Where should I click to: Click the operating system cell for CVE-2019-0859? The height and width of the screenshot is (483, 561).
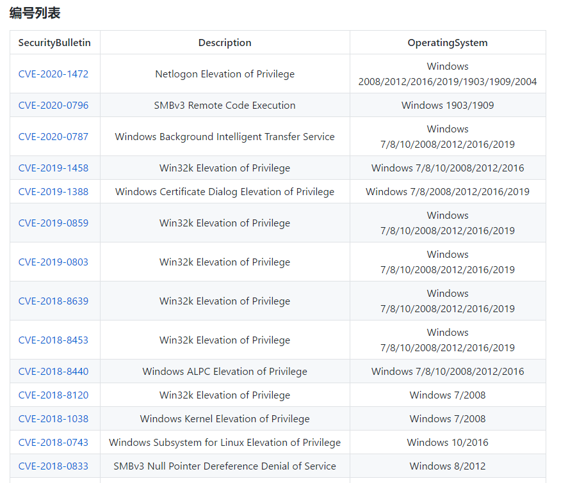coord(448,223)
